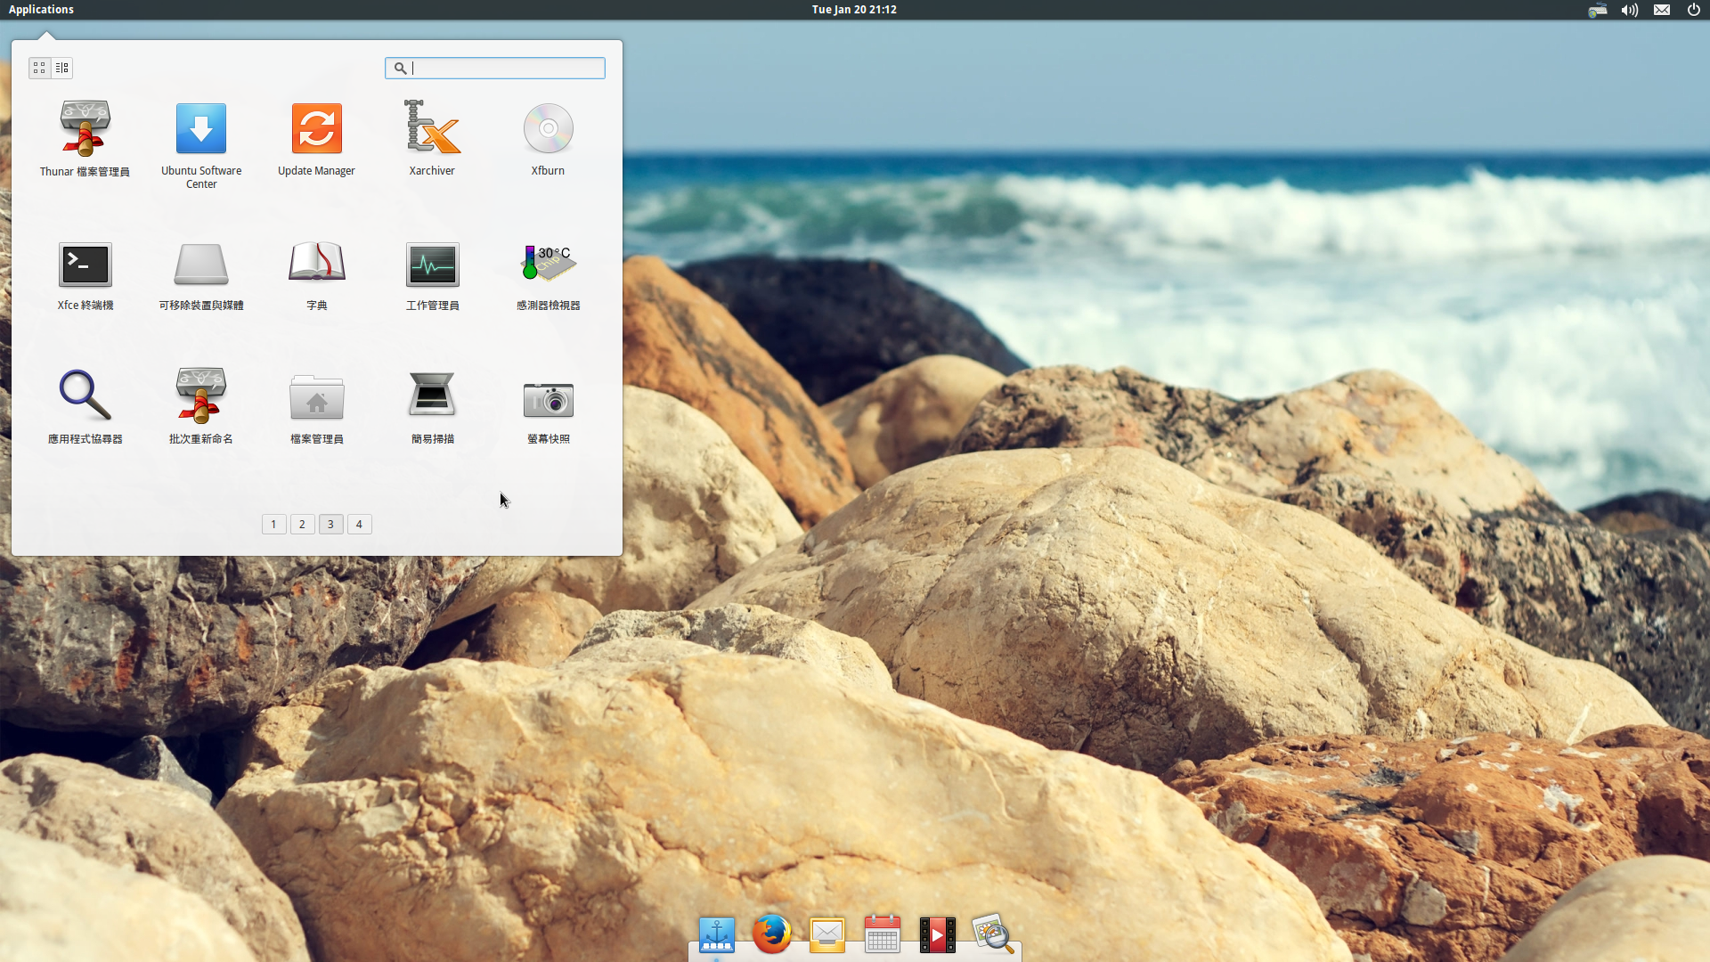Launch video player from the dock

(937, 934)
